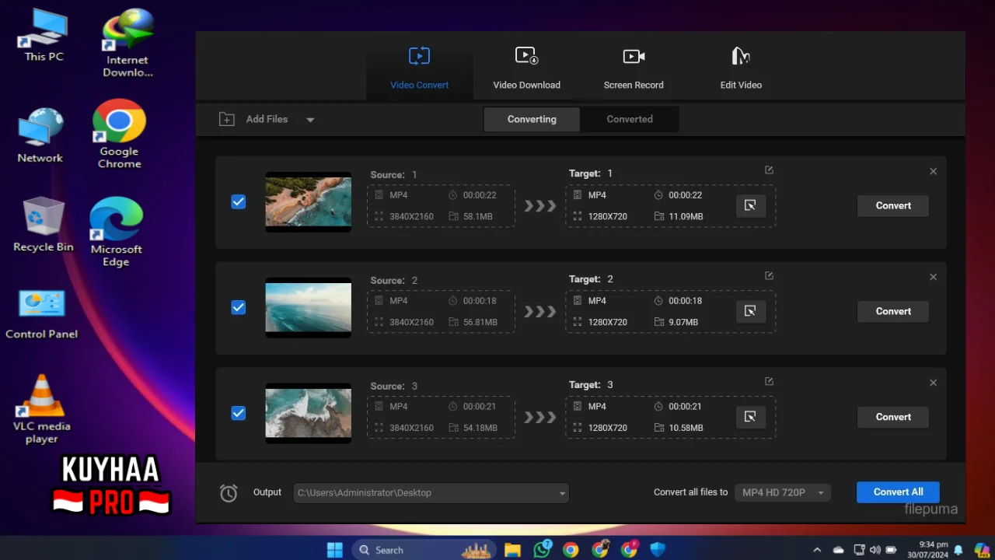Select the VLC media player desktop icon

(41, 409)
